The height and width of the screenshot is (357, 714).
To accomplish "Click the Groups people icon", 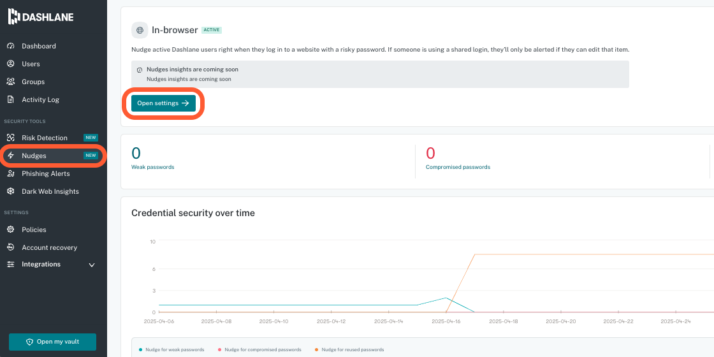I will [x=10, y=82].
